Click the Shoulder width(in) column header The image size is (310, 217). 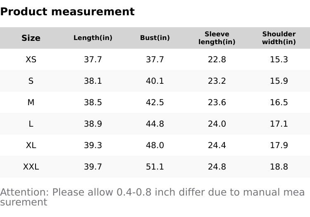[279, 38]
